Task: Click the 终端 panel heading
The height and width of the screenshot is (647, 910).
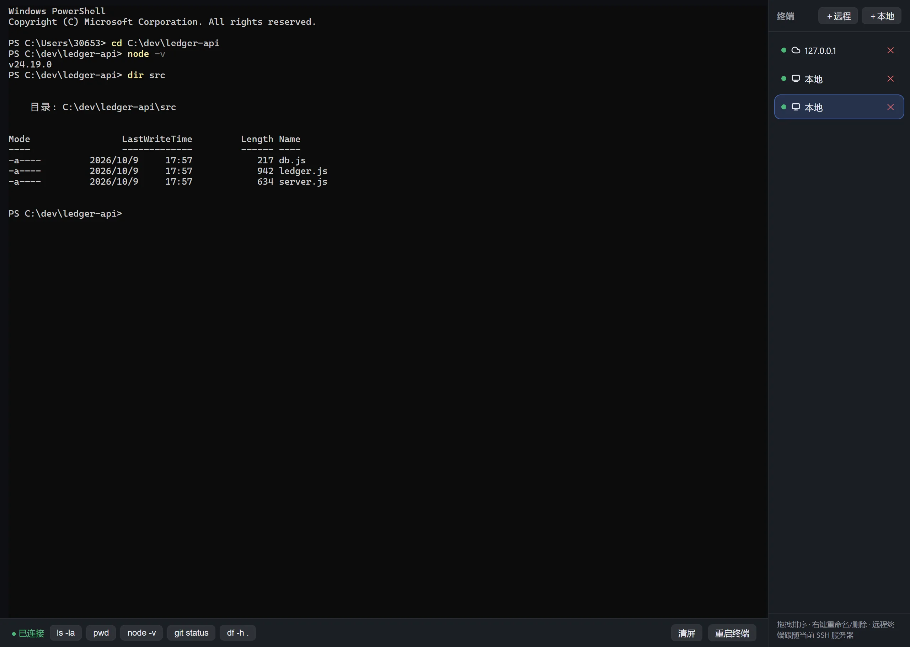Action: pos(786,16)
